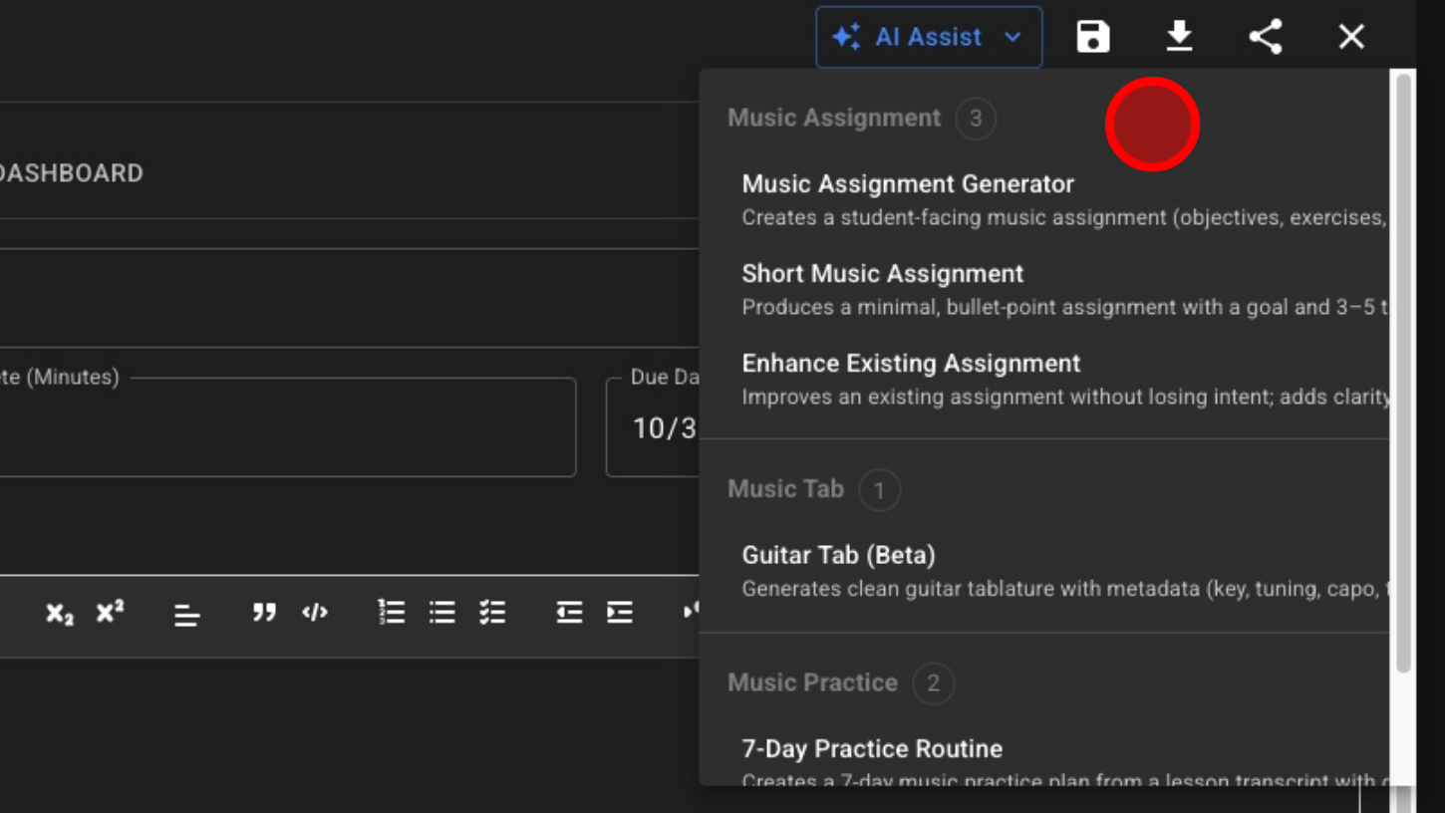Click the Due Date field

(654, 427)
